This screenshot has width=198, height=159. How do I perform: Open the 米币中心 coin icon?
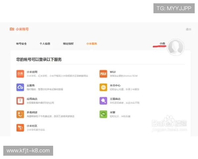point(103,87)
